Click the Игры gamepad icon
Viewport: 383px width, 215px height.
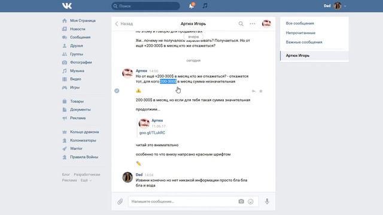click(x=65, y=88)
